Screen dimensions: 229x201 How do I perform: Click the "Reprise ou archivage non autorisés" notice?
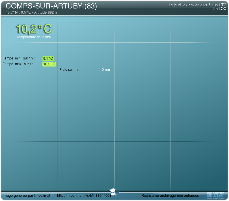tap(170, 196)
